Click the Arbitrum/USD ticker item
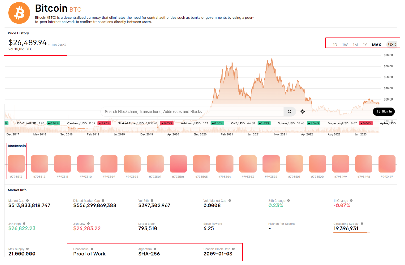 pyautogui.click(x=202, y=123)
